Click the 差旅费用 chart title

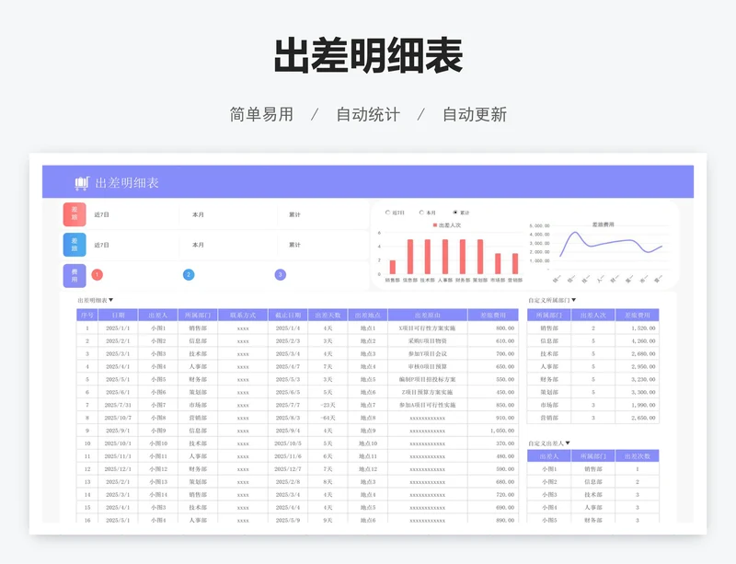604,224
